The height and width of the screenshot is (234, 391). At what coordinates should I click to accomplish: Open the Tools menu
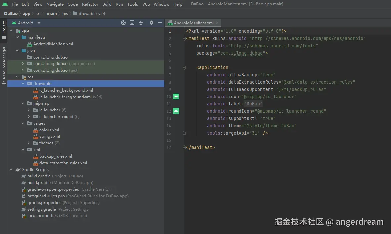point(132,4)
